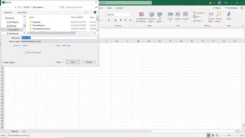Screen dimensions: 245x138
Task: Switch to Page Layout view
Action: [x=213, y=135]
